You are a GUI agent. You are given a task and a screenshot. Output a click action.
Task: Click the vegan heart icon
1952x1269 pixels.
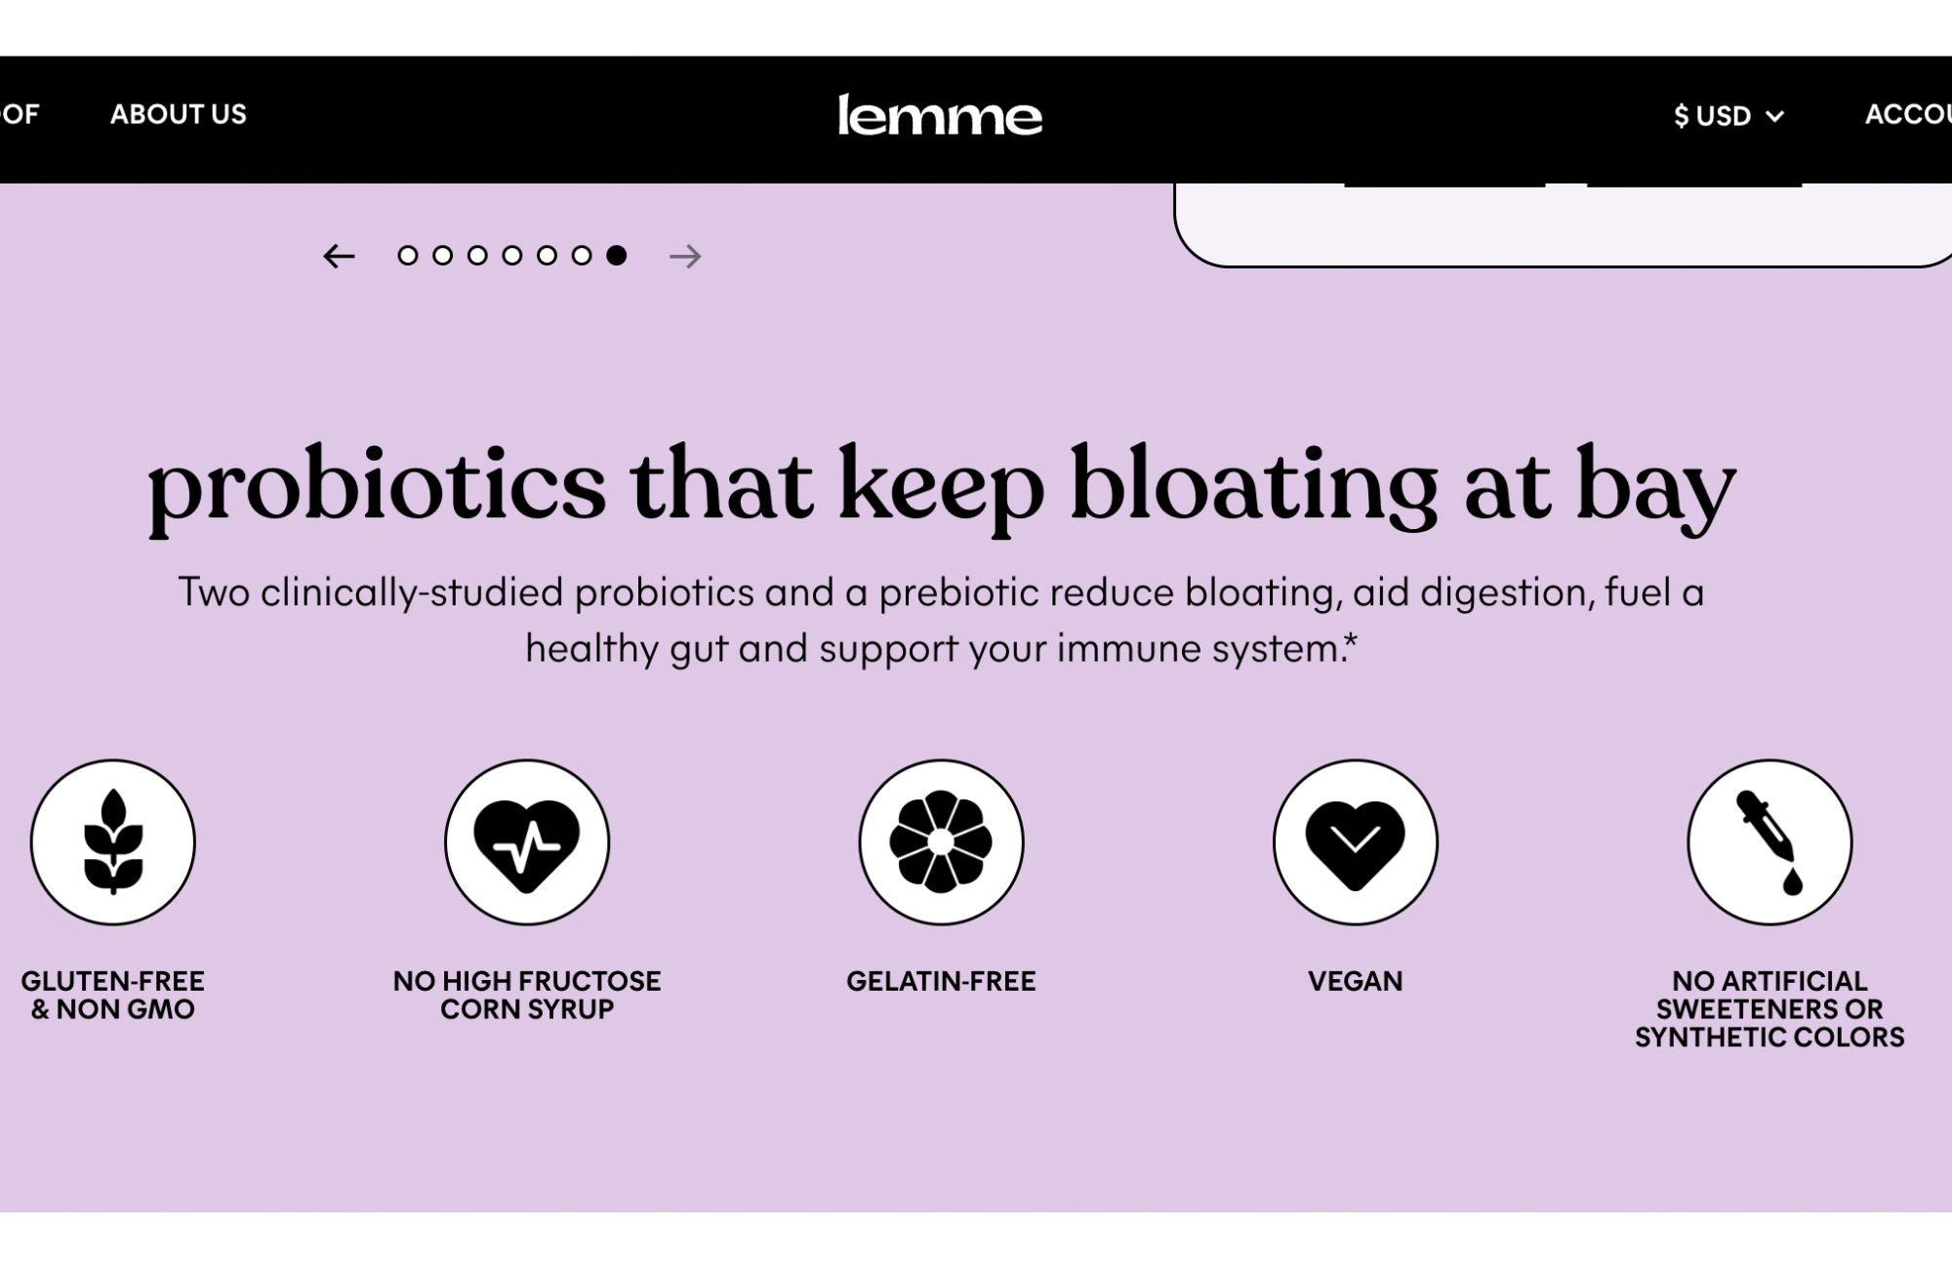(x=1356, y=842)
